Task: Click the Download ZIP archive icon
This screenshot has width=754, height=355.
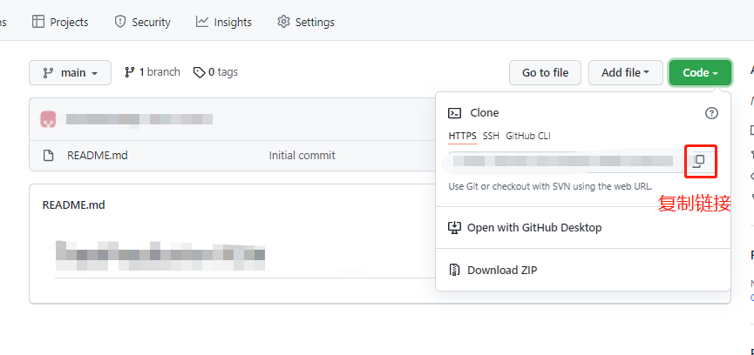Action: (x=454, y=271)
